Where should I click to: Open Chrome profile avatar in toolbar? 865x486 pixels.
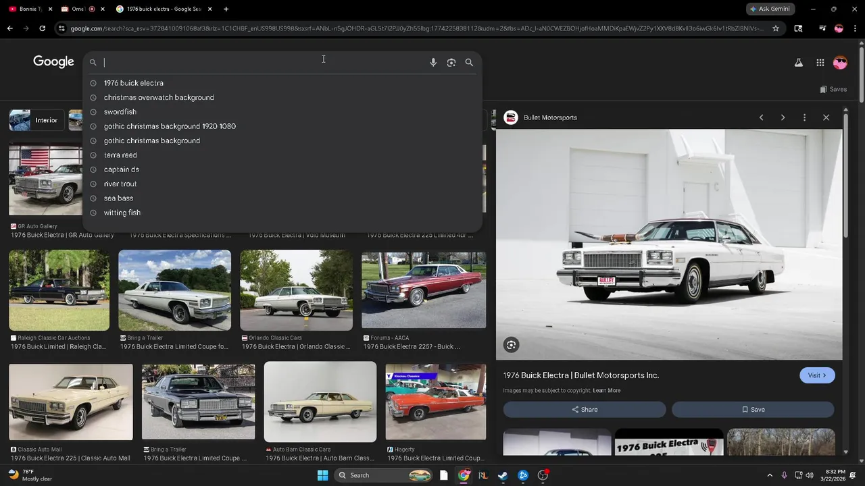[839, 28]
